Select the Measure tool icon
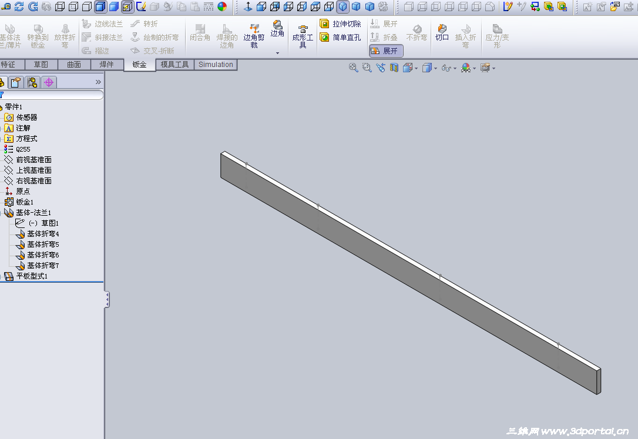The image size is (638, 439). [6, 6]
